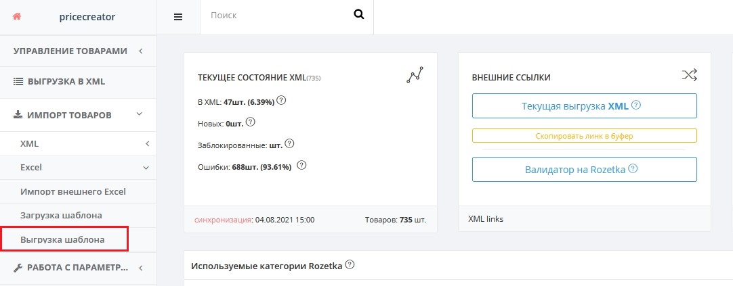Image resolution: width=733 pixels, height=286 pixels.
Task: Open help icon beside Ошибки count
Action: (x=301, y=165)
